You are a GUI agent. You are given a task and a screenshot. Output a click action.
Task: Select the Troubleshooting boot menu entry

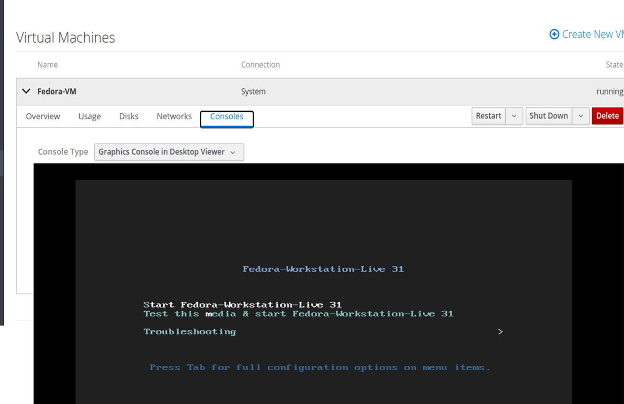[x=190, y=331]
